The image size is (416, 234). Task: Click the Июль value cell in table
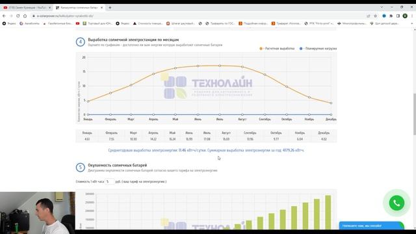click(207, 139)
